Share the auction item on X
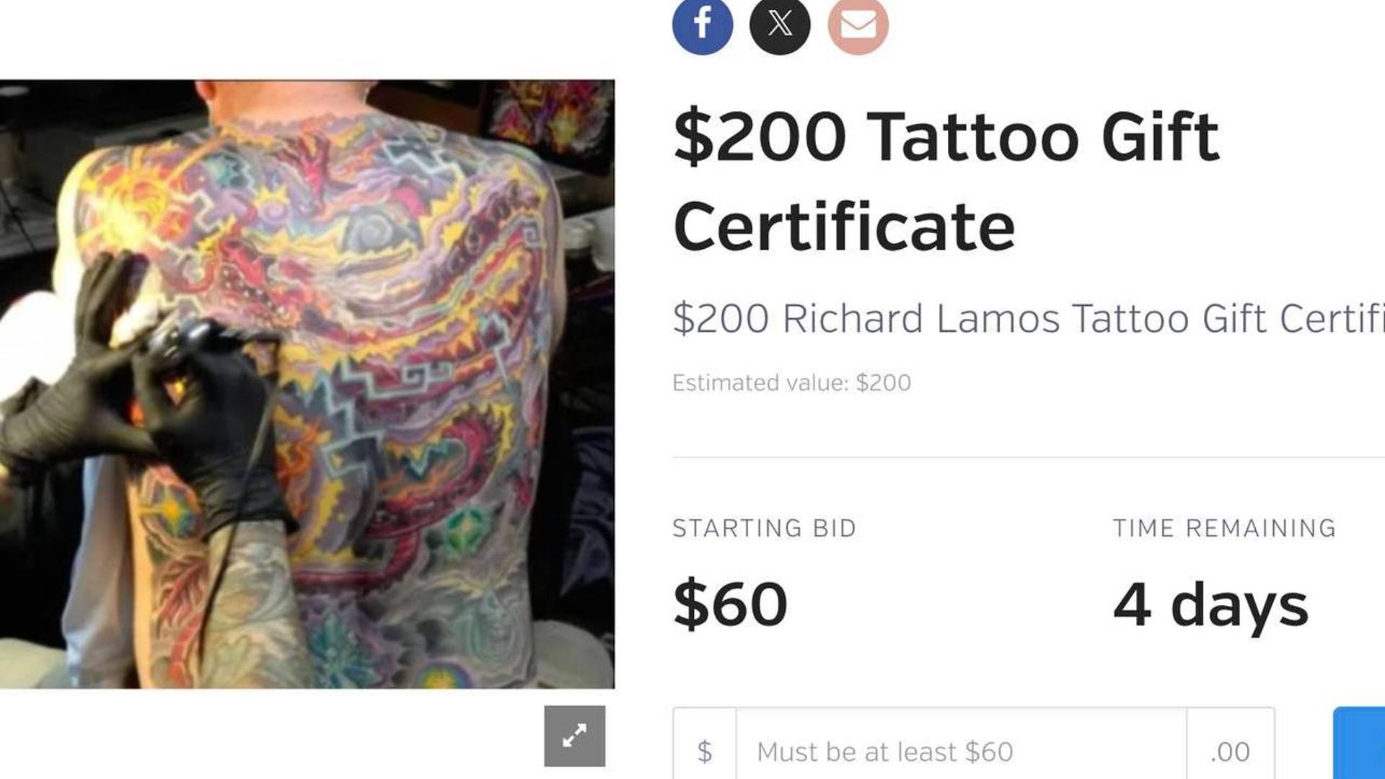This screenshot has width=1385, height=779. (x=780, y=25)
